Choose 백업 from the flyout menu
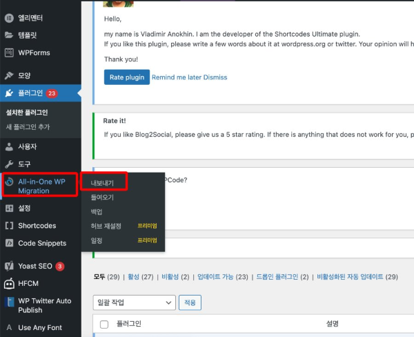414x337 pixels. coord(97,212)
